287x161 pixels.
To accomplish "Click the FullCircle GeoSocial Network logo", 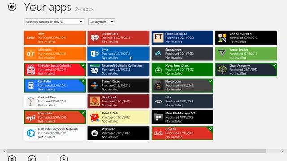I will pyautogui.click(x=31, y=133).
